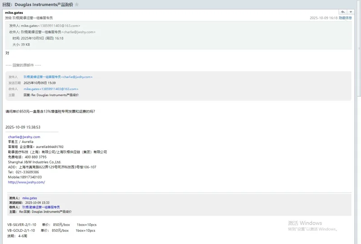Click the 隐藏信息 link

pos(345,18)
